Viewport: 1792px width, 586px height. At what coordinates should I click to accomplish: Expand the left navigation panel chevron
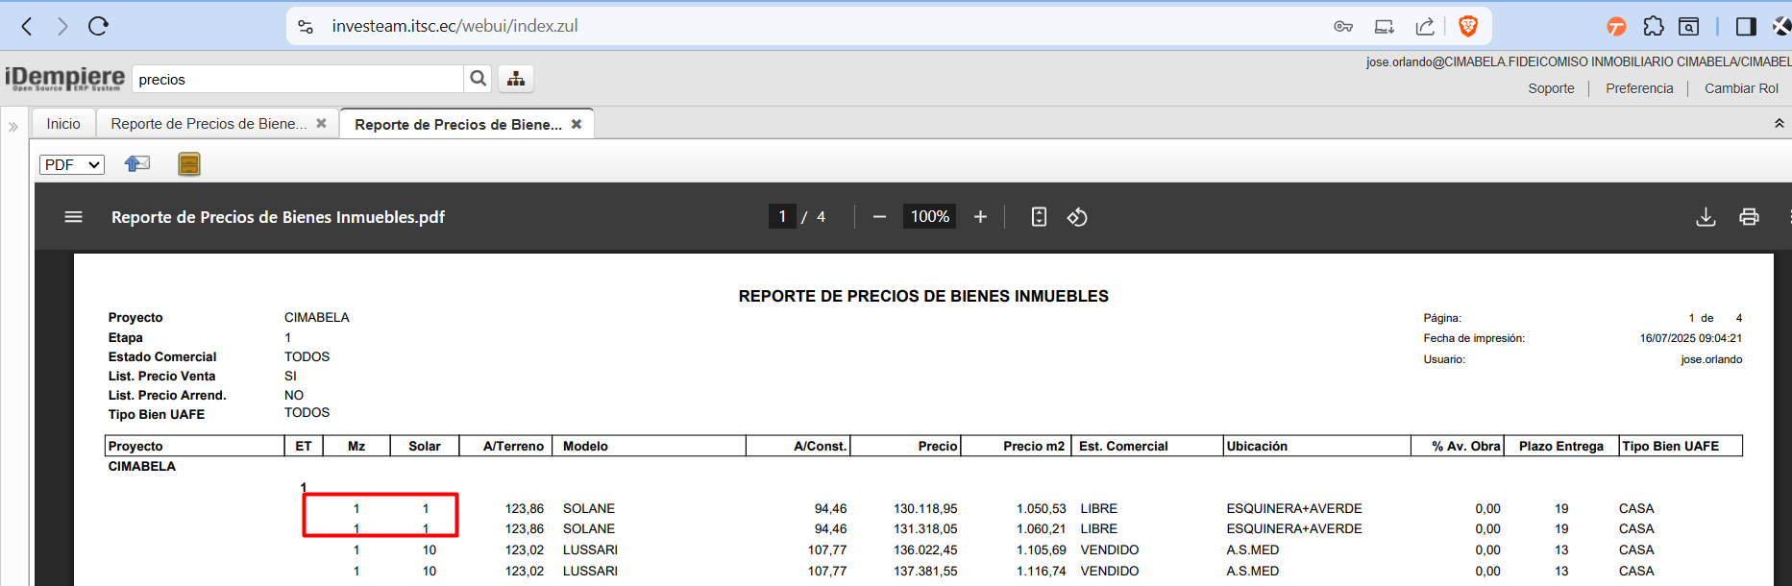click(x=13, y=126)
